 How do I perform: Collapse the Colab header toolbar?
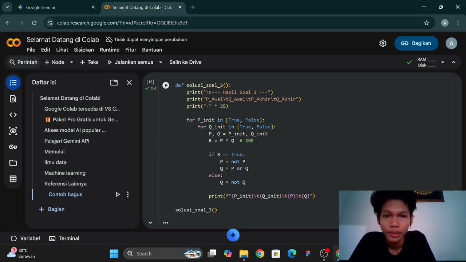pos(454,62)
